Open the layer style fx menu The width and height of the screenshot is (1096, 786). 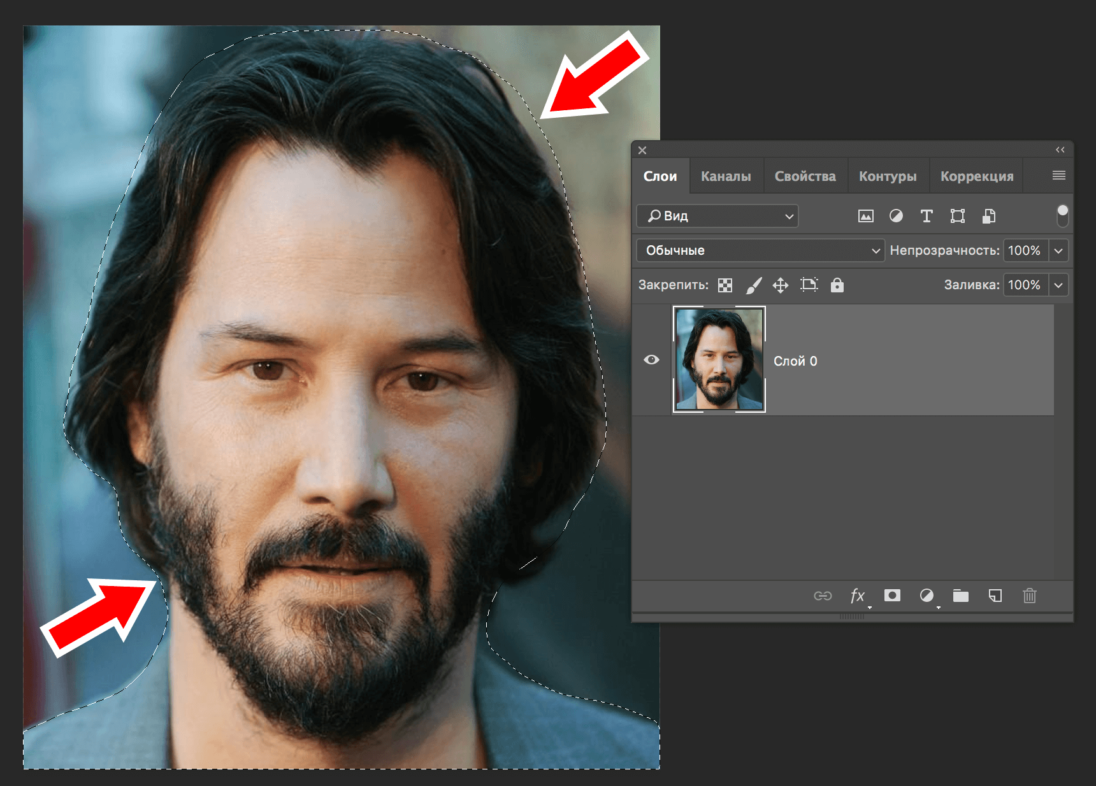[x=858, y=596]
